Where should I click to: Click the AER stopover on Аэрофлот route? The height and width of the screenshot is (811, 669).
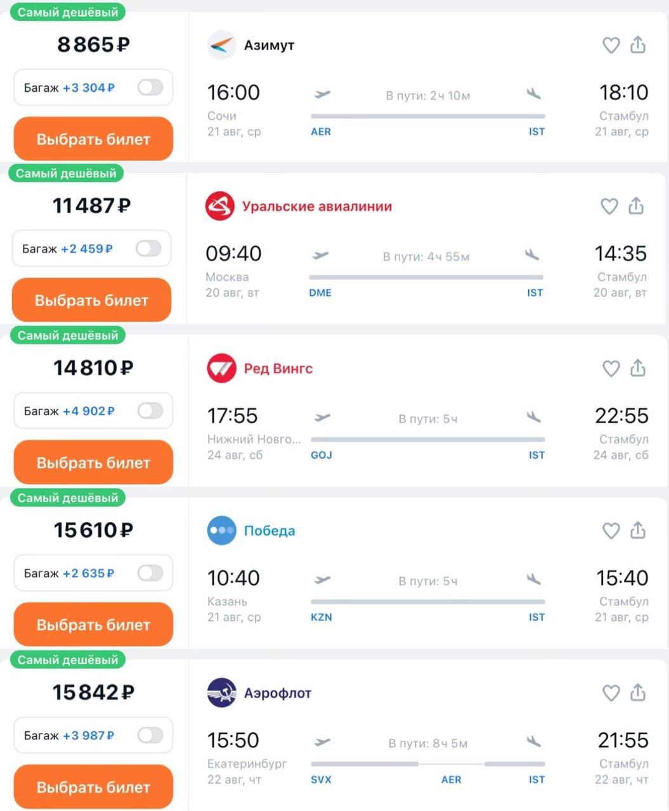tap(451, 779)
